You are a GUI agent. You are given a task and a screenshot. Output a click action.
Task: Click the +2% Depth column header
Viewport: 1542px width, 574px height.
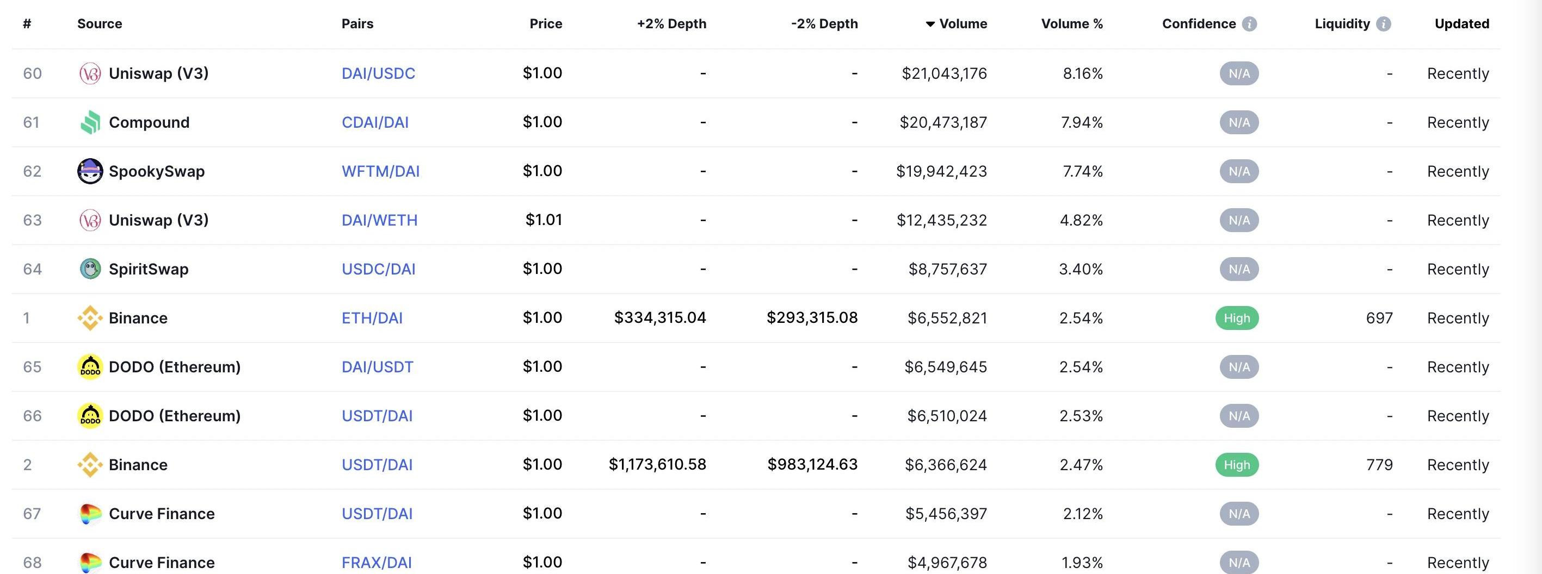click(671, 24)
